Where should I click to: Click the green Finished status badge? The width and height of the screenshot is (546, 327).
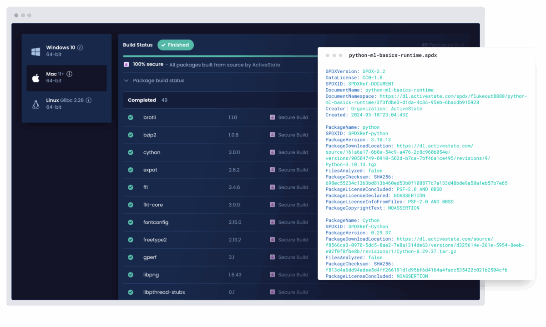176,45
